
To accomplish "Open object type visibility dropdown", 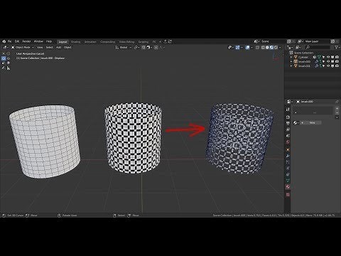I will coord(231,48).
